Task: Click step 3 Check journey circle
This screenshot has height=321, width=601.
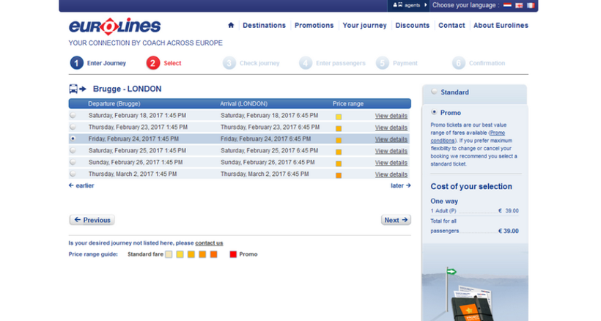Action: pyautogui.click(x=229, y=63)
